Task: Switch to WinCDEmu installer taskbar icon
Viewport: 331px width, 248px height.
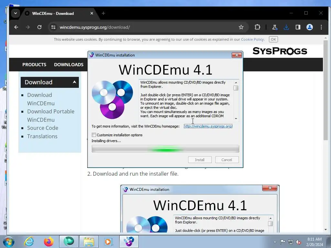Action: [129, 242]
